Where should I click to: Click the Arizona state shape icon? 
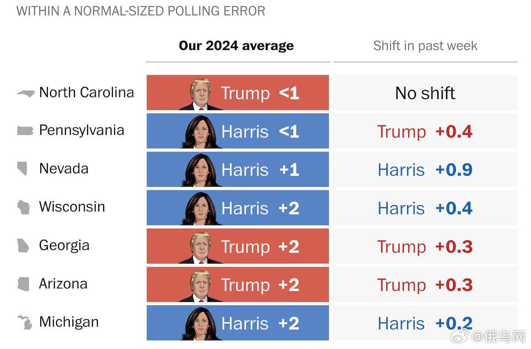[x=23, y=284]
